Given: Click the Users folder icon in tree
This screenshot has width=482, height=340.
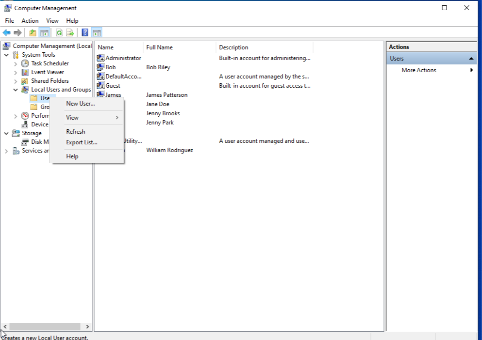Looking at the screenshot, I should [34, 98].
